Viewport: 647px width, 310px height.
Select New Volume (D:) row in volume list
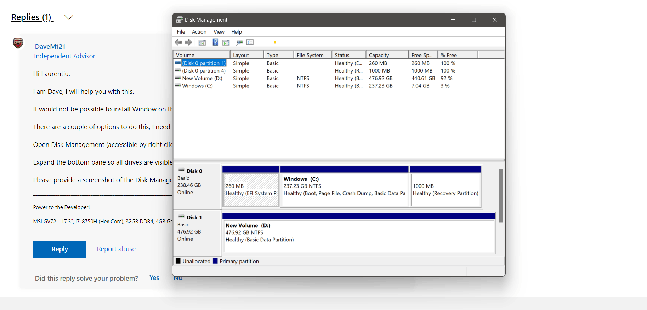202,78
